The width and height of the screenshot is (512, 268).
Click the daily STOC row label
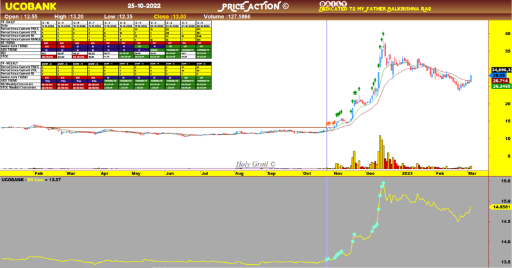4,56
